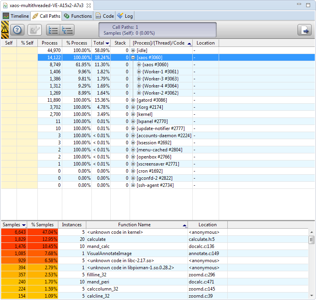This screenshot has width=316, height=300.
Task: Close the xaos-multithreaded editor tab
Action: pyautogui.click(x=89, y=6)
